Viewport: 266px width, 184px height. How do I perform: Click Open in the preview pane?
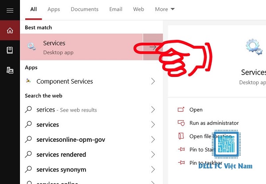coord(196,110)
